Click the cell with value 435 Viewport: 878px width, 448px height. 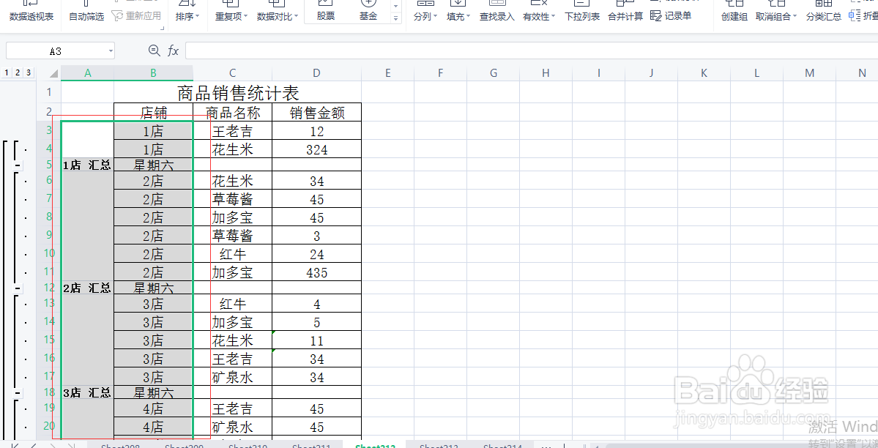tap(317, 272)
